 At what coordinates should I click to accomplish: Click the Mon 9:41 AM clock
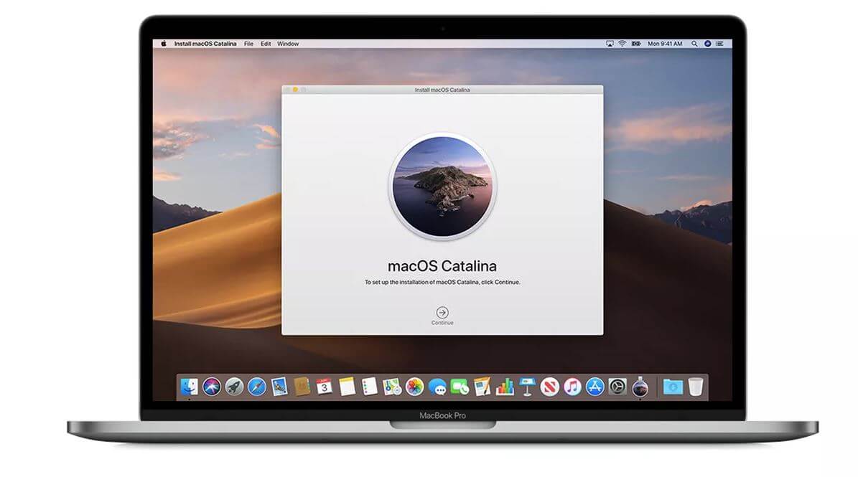(x=665, y=44)
